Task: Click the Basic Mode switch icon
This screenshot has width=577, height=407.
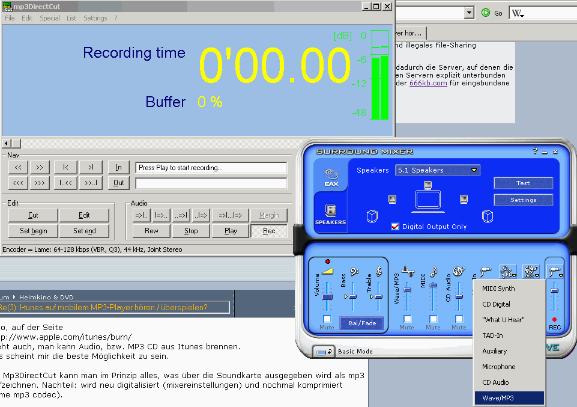Action: pyautogui.click(x=324, y=352)
